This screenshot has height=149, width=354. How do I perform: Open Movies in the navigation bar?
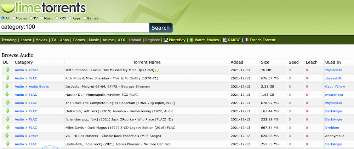click(x=41, y=40)
